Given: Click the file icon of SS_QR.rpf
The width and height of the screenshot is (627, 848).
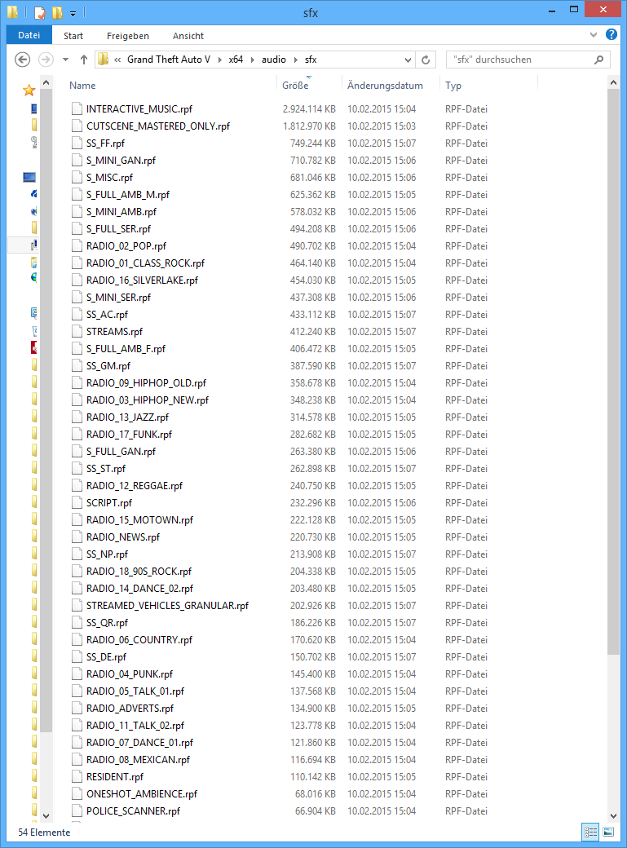Looking at the screenshot, I should (77, 622).
